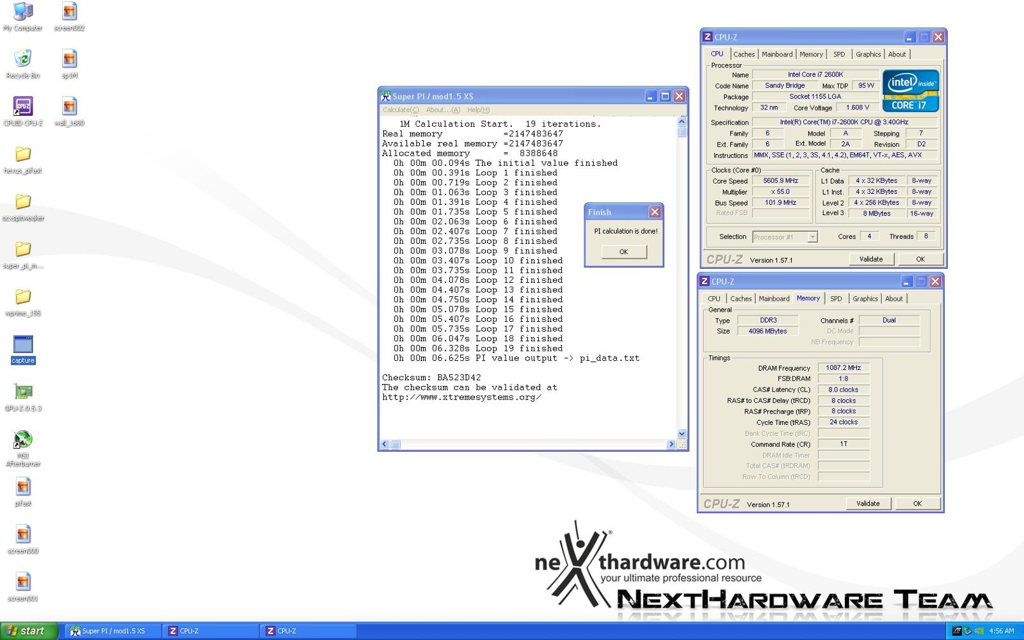Viewport: 1024px width, 640px height.
Task: Click Validate in the Memory CPU-Z window
Action: coord(868,504)
